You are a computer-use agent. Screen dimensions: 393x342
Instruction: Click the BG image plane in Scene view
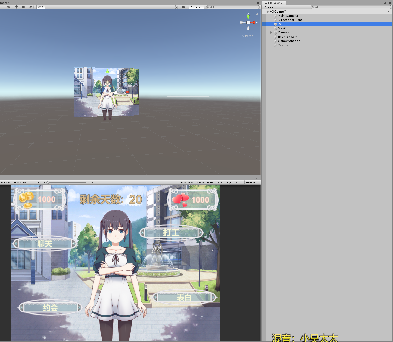pyautogui.click(x=106, y=92)
